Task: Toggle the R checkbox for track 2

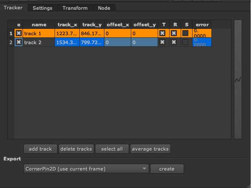Action: point(174,42)
